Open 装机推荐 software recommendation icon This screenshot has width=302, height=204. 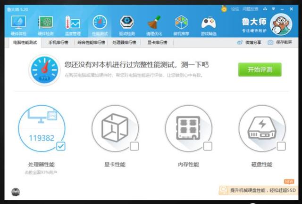click(181, 24)
